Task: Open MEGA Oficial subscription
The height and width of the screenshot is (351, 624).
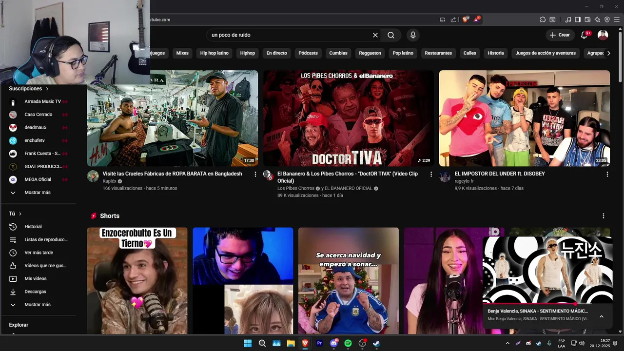Action: pyautogui.click(x=39, y=179)
